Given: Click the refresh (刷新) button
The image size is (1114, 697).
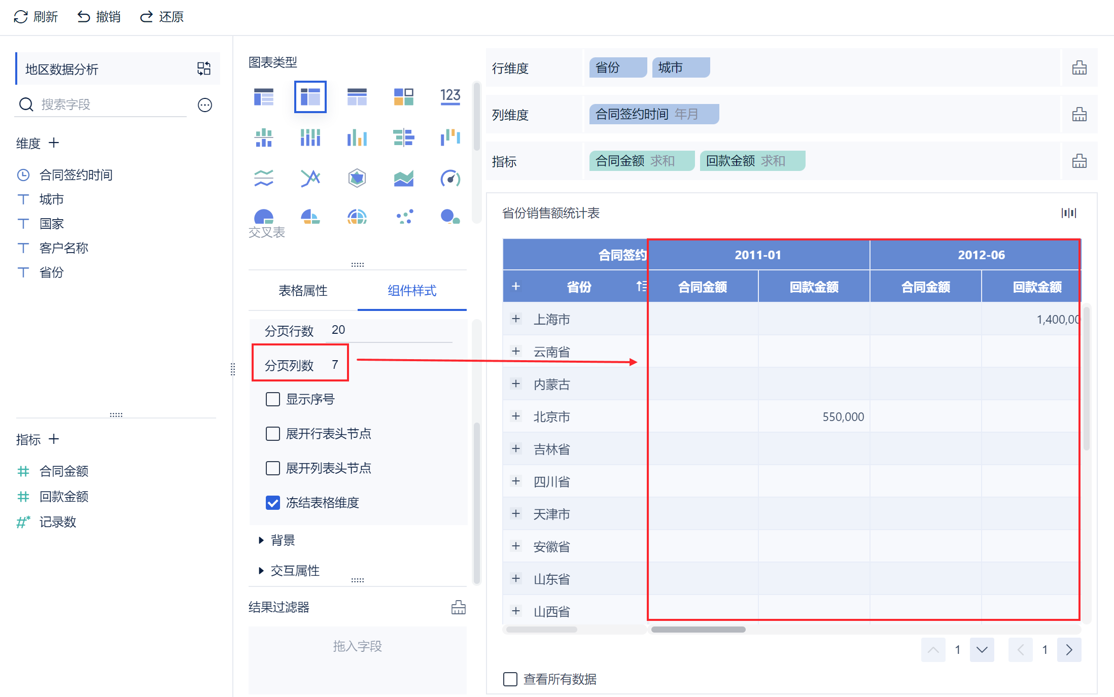Looking at the screenshot, I should (x=36, y=17).
